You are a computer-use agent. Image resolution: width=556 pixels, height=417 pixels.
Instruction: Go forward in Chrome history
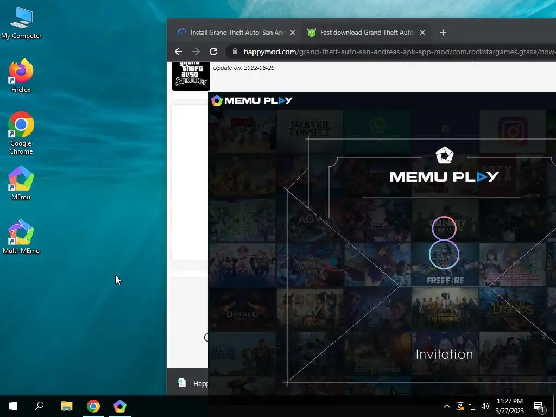[195, 52]
